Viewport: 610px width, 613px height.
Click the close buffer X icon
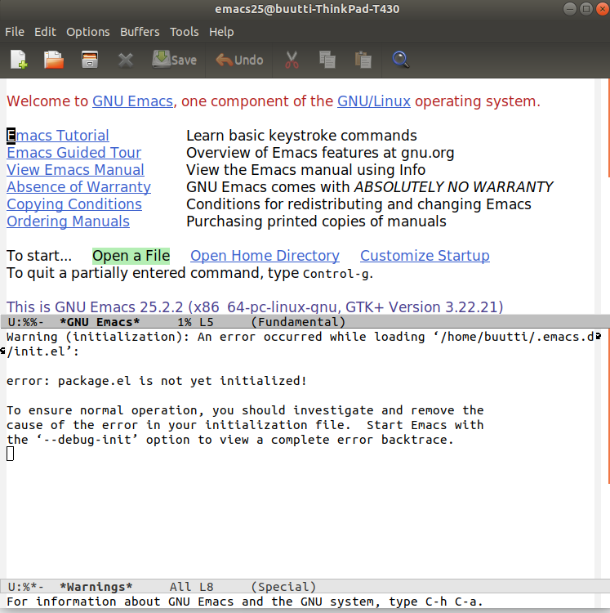point(125,60)
